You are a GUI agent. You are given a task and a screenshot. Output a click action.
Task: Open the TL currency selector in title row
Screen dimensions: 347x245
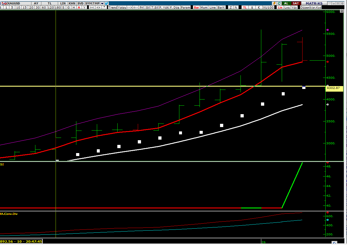(49, 3)
